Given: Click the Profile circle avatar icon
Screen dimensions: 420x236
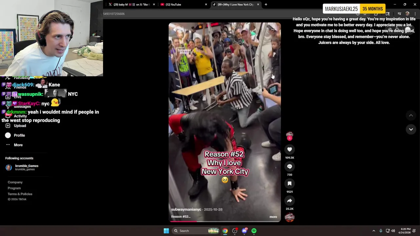Looking at the screenshot, I should (x=8, y=135).
